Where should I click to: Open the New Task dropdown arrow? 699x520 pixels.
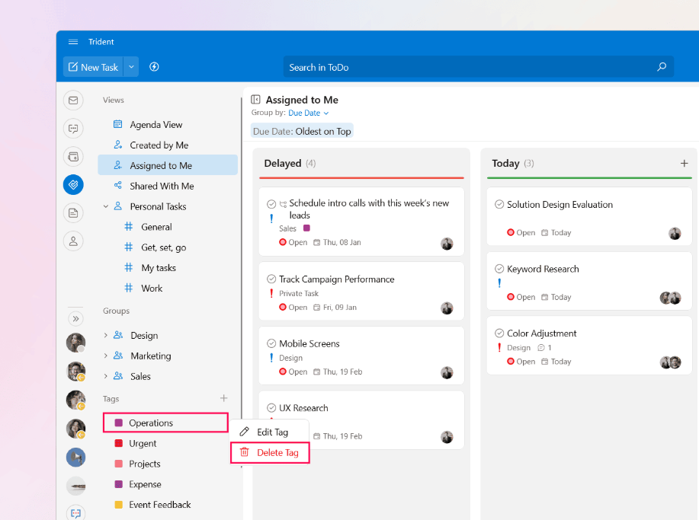(131, 67)
